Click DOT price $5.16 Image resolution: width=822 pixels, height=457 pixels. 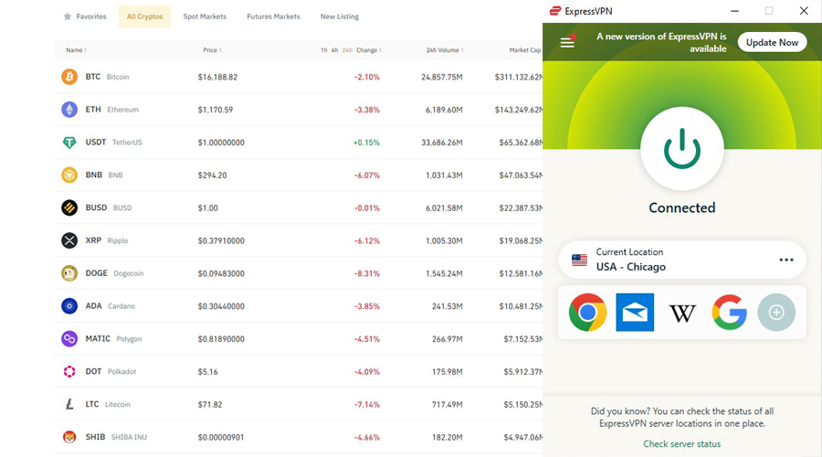(207, 372)
